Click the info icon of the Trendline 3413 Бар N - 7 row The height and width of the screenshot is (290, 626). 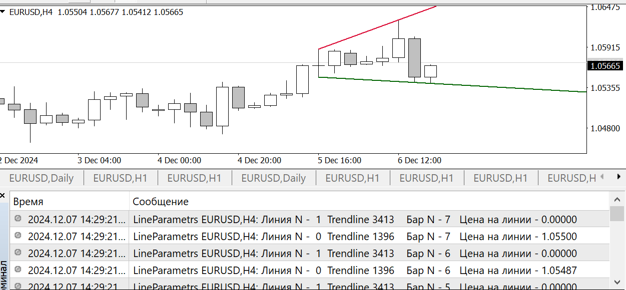point(19,219)
